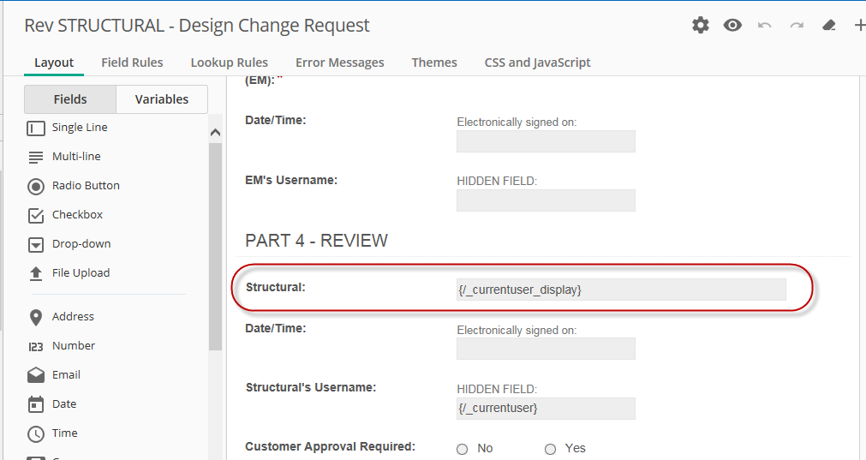Image resolution: width=866 pixels, height=460 pixels.
Task: Click the Structural's Username hidden field
Action: (546, 408)
